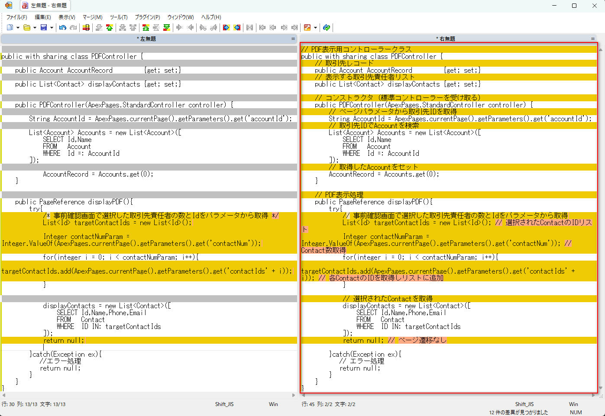Jump to the First Difference icon

[x=146, y=28]
